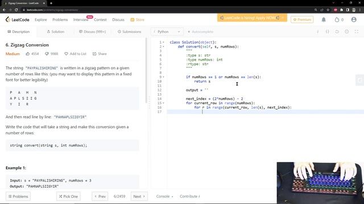
Task: Switch to the Discuss (999+) tab
Action: [x=92, y=32]
